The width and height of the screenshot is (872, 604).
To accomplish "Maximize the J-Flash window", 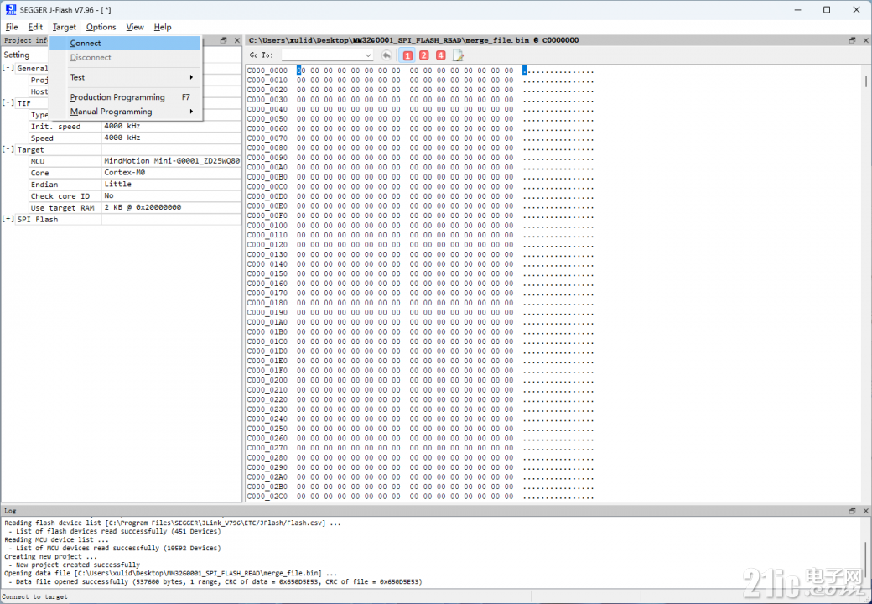I will (827, 9).
